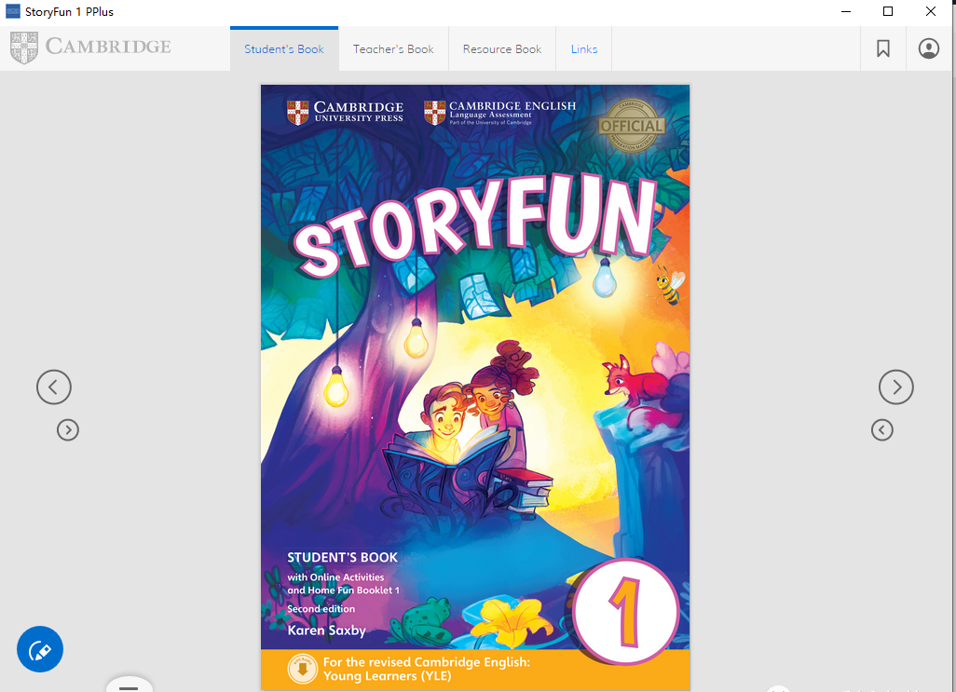Switch to Teacher's Book tab
This screenshot has width=956, height=692.
tap(393, 49)
